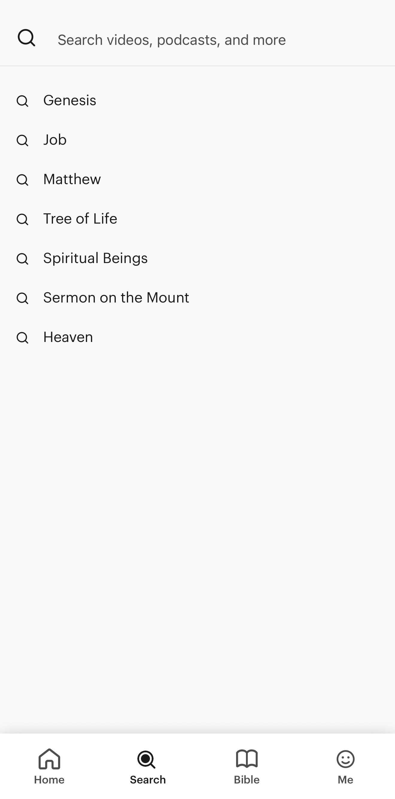Tap the Search tab in bottom navigation
Screen dimensions: 395x799
(x=148, y=766)
